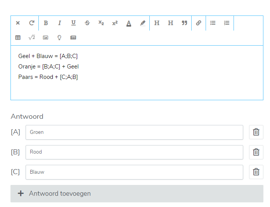Toggle bold formatting
Image resolution: width=270 pixels, height=207 pixels.
point(46,23)
